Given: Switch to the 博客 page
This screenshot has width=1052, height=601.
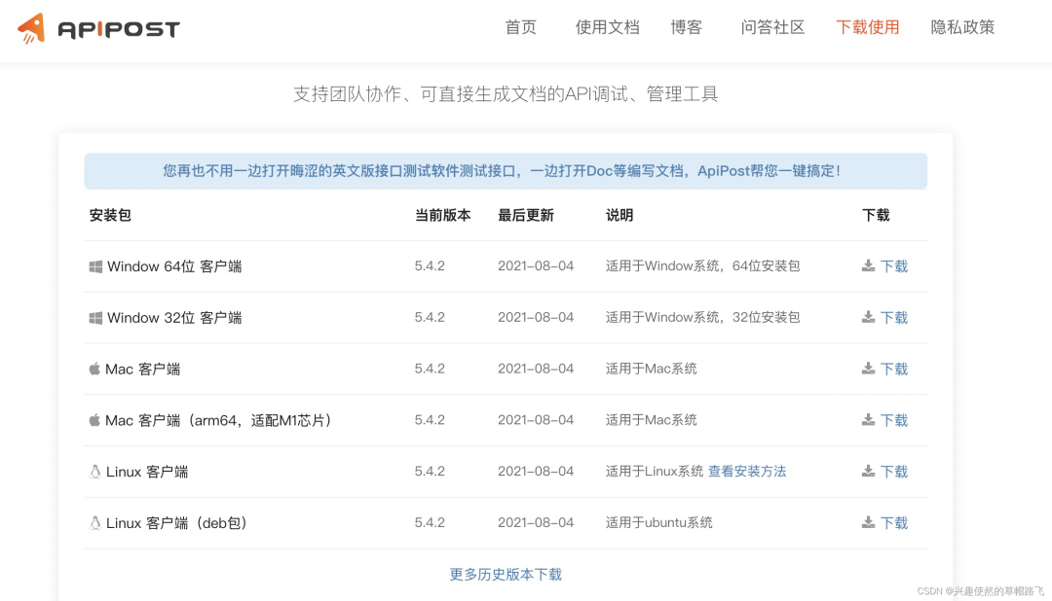Looking at the screenshot, I should click(687, 28).
